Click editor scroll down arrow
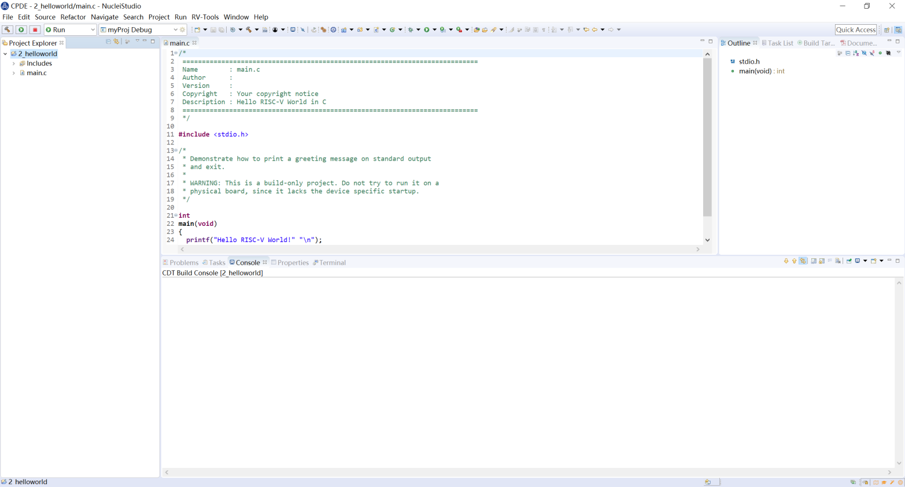Screen dimensions: 905x487 [x=707, y=240]
